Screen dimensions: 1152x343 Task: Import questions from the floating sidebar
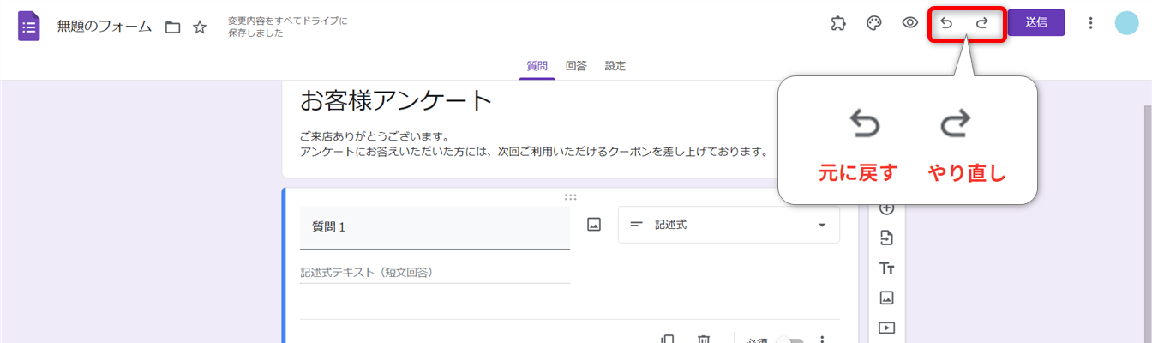click(x=887, y=238)
